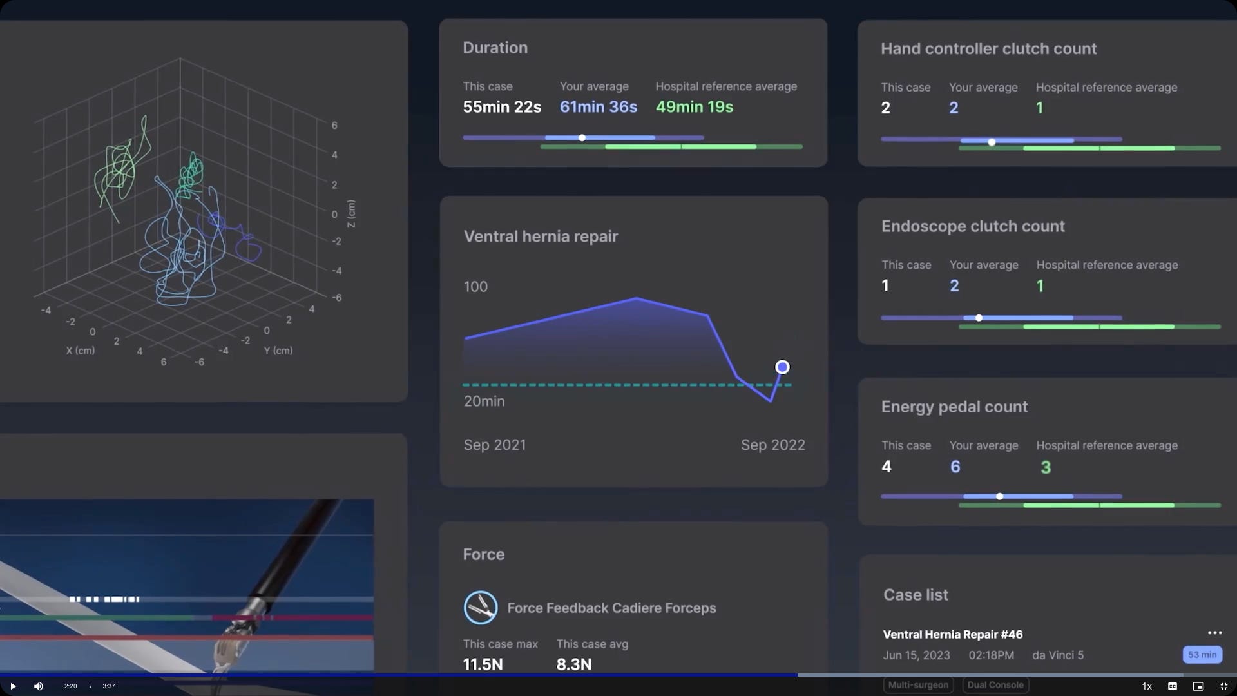Image resolution: width=1237 pixels, height=696 pixels.
Task: Open the Ventral Hernia Repair #46 case
Action: 952,635
